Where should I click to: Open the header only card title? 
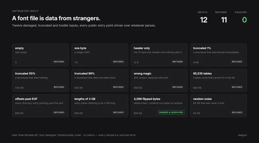pos(142,48)
